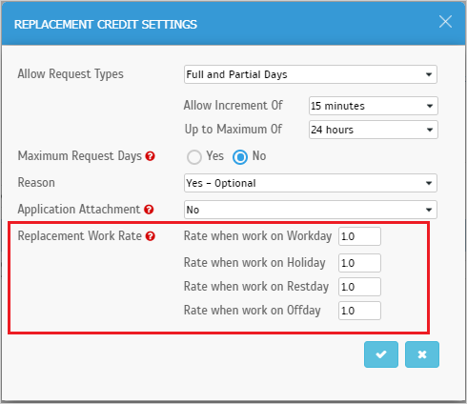Open the Up to Maximum Of dropdown
Viewport: 467px width, 404px height.
pyautogui.click(x=374, y=130)
